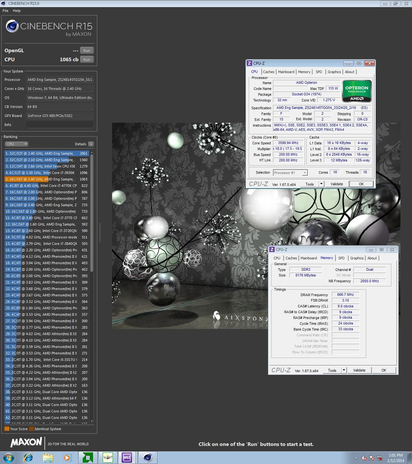Open Tools dropdown arrow in CPU-Z memory window
The image size is (412, 464).
point(344,370)
